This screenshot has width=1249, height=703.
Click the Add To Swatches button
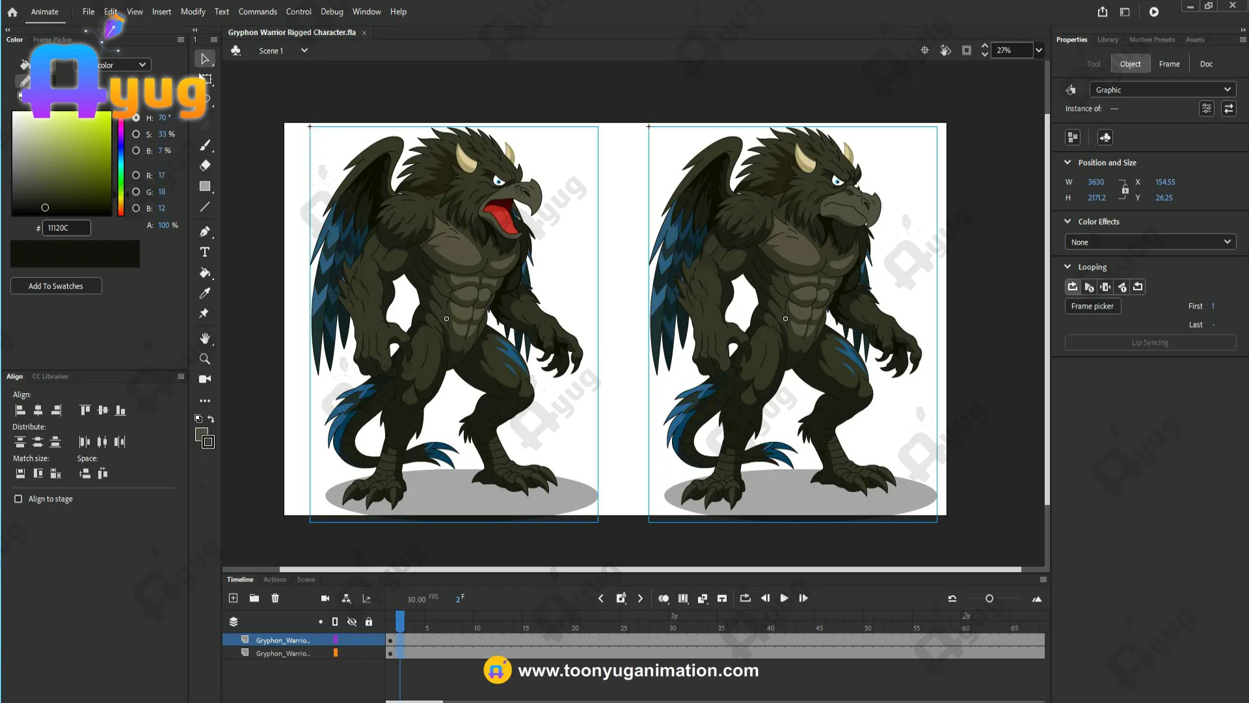pos(56,286)
